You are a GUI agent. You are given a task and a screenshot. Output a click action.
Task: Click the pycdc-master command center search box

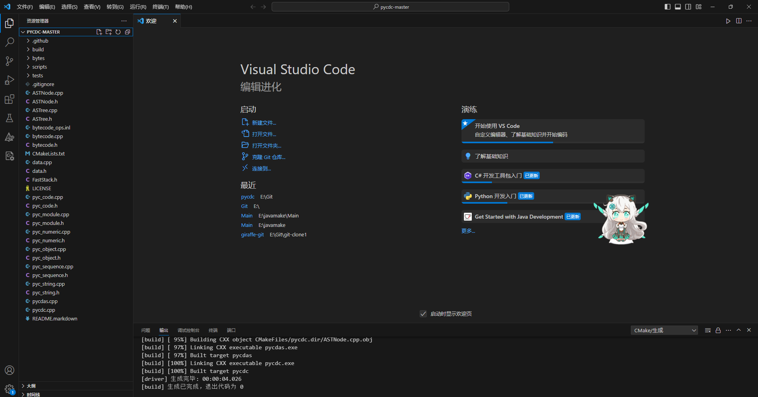coord(390,7)
